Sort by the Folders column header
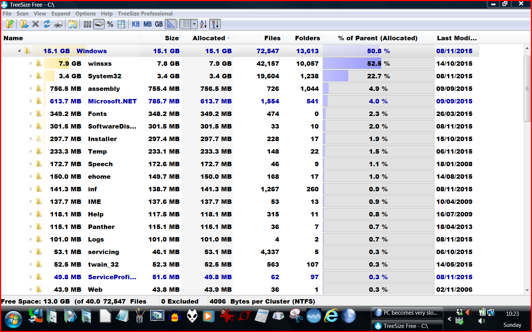Screen dimensions: 532x332 [302, 38]
